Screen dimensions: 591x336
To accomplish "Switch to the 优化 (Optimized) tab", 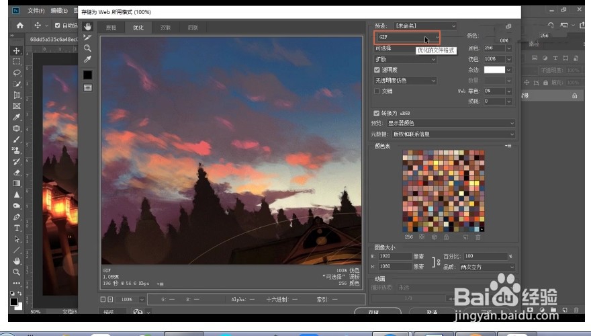I will point(138,28).
